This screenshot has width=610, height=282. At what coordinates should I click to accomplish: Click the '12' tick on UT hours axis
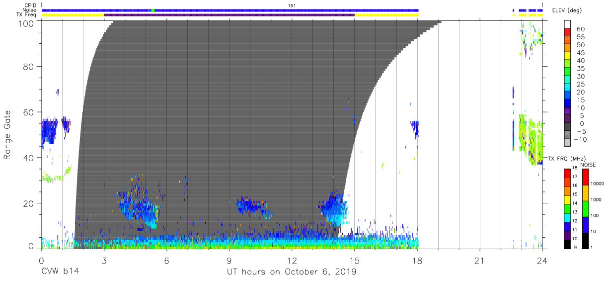(x=292, y=261)
